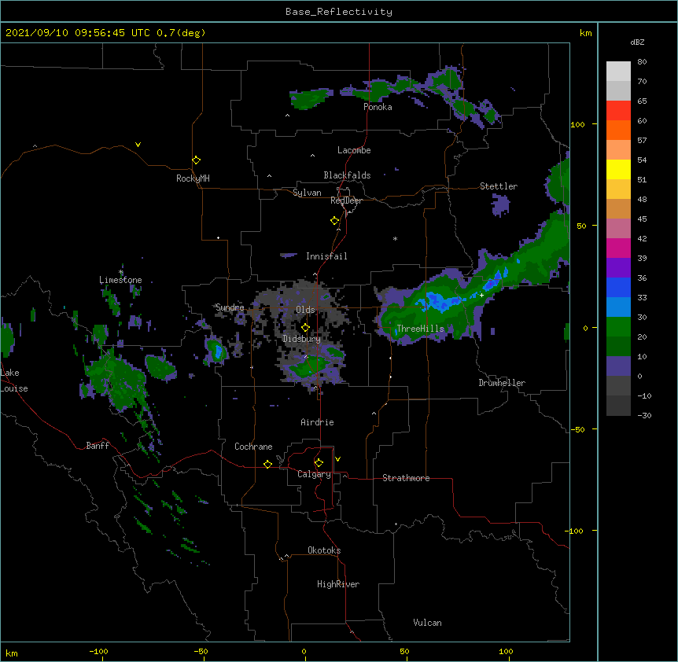Click the yellow marker above Calgary label
This screenshot has height=662, width=678.
click(319, 462)
